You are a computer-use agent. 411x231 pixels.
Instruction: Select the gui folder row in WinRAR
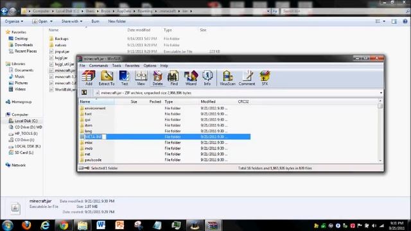click(x=164, y=119)
